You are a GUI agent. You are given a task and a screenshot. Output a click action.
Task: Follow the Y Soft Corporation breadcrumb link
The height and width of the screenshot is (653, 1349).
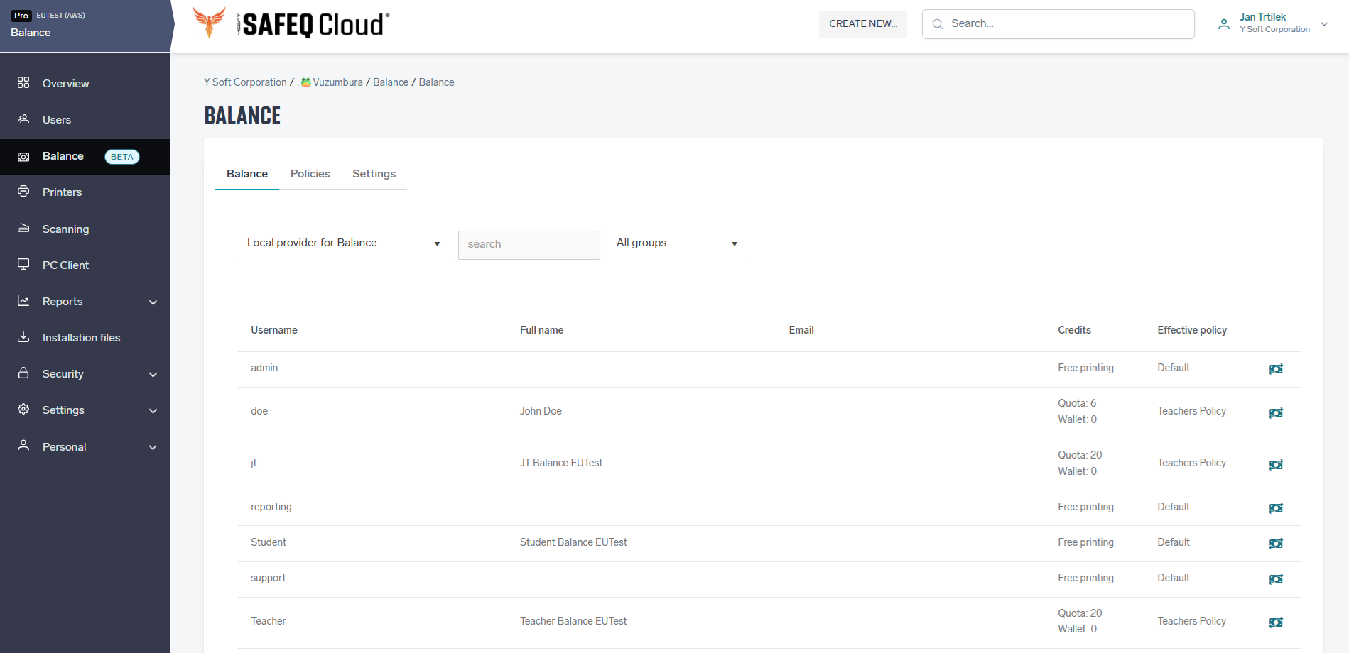point(245,82)
